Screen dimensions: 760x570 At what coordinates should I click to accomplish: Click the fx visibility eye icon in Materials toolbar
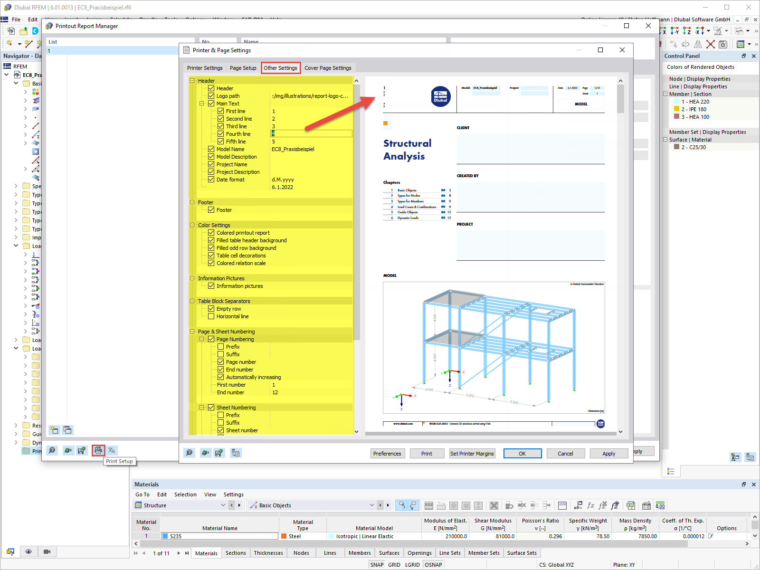click(615, 505)
